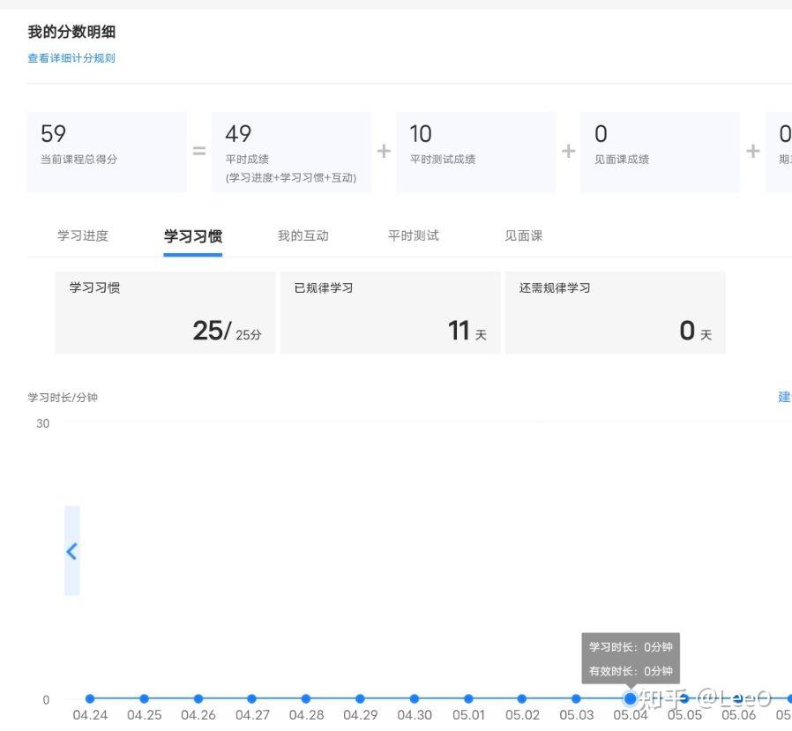Image resolution: width=792 pixels, height=731 pixels.
Task: Switch to the 学习进度 tab
Action: 83,235
